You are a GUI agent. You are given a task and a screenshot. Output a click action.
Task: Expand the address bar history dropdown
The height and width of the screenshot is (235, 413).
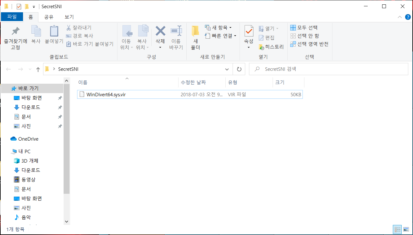click(227, 69)
